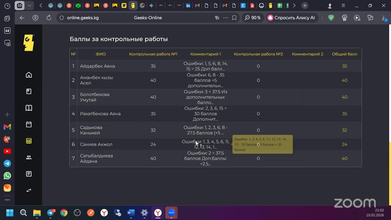Open the Windows Start menu
Viewport: 391px width, 220px height.
pos(10,213)
